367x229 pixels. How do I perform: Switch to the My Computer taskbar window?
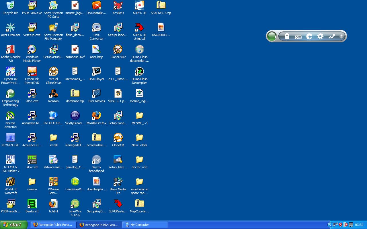click(x=145, y=225)
